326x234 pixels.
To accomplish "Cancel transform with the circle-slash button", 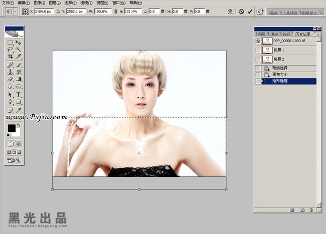I will [241, 11].
